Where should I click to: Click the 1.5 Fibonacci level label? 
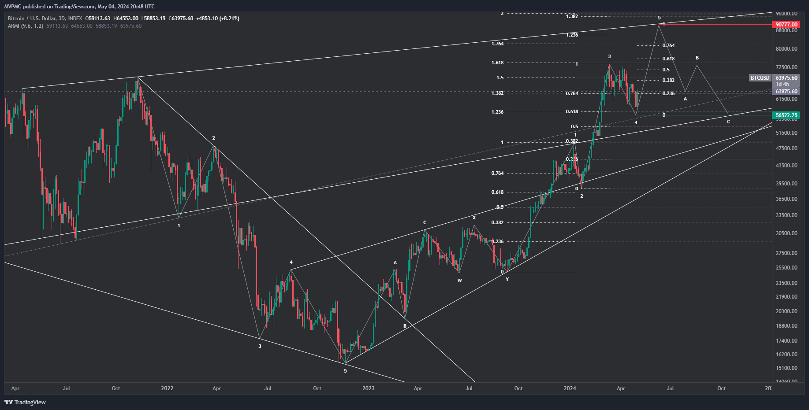[x=500, y=78]
